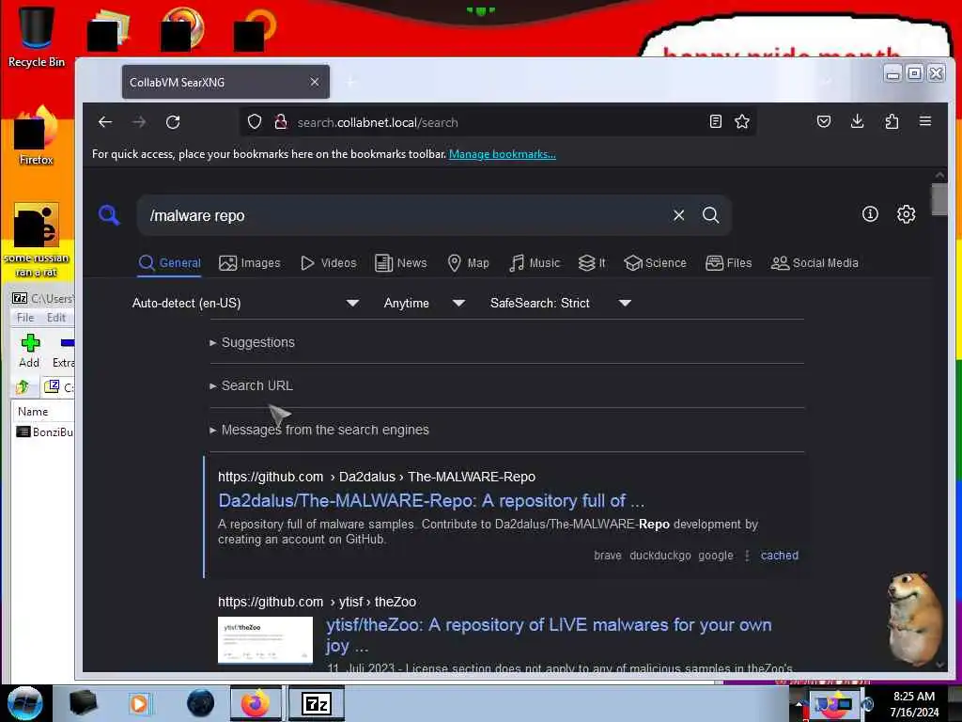Expand Messages from the search engines
Screen dimensions: 962x722
[319, 430]
